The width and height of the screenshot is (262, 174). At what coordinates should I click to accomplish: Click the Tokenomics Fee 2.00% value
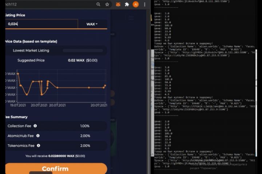pyautogui.click(x=85, y=146)
